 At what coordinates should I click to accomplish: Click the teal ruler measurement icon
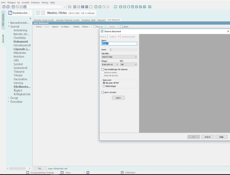tap(133, 7)
